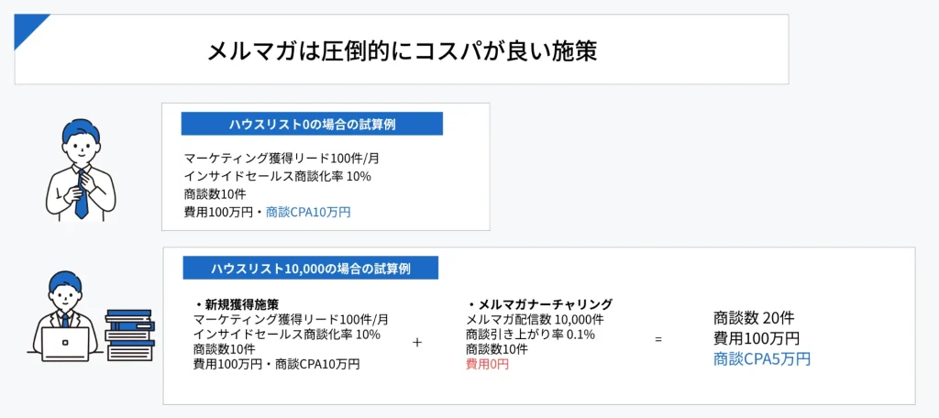Click the ・メルマガナーチャリング heading
The width and height of the screenshot is (939, 418).
click(539, 304)
